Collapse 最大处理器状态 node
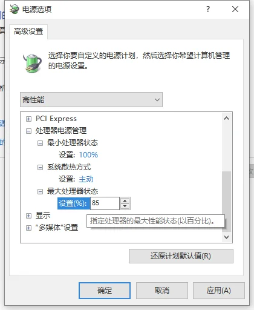Screen dimensions: 254x310 (41, 191)
